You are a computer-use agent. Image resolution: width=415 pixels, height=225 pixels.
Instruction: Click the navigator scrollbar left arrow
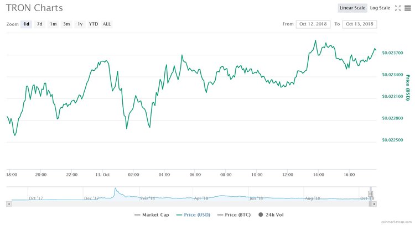pyautogui.click(x=8, y=203)
